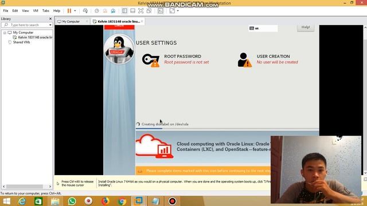Take a snapshot of the VM
This screenshot has height=206, width=367.
coord(97,11)
